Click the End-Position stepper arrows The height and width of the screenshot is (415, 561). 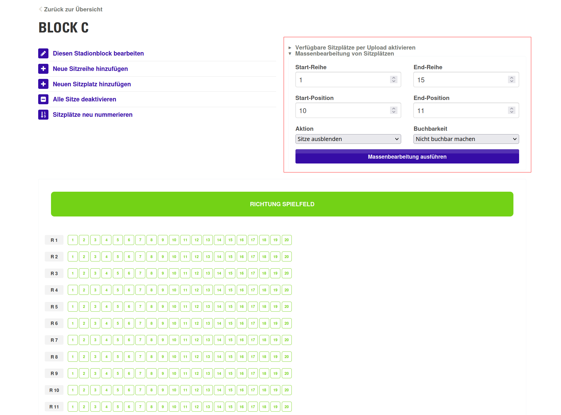coord(511,110)
